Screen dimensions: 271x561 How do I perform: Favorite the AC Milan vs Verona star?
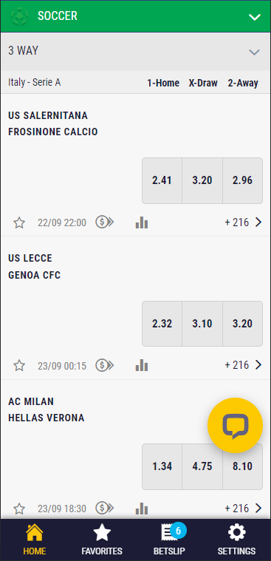click(19, 509)
